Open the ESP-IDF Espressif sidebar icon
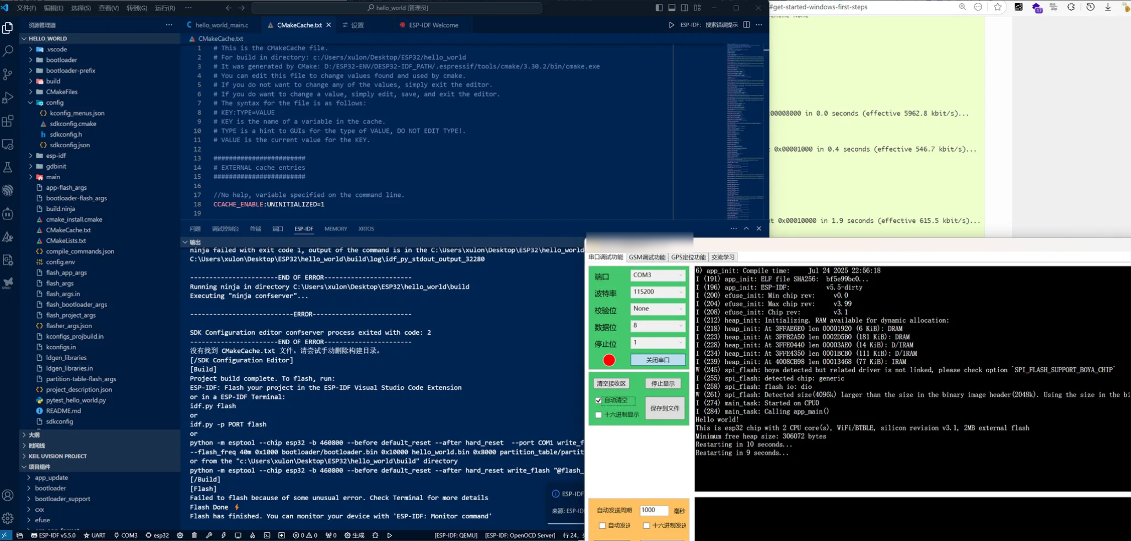1131x541 pixels. point(8,190)
